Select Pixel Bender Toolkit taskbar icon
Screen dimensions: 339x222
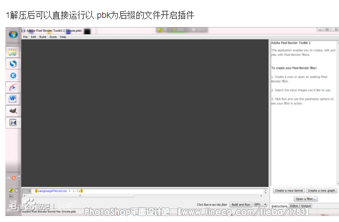[x=13, y=122]
